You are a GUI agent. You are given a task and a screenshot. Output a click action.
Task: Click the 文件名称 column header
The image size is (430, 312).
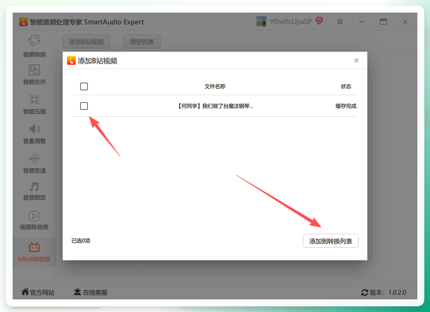click(215, 86)
